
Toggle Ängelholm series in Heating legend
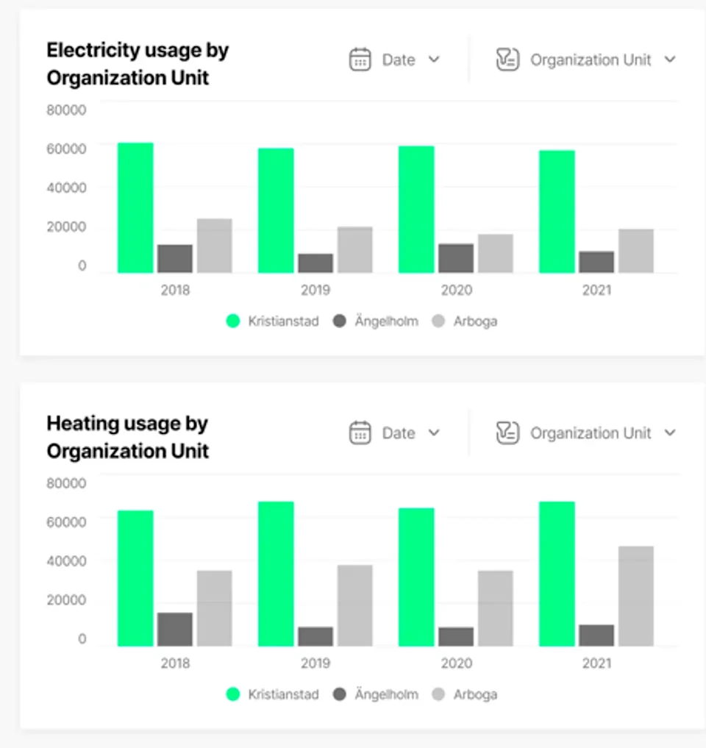376,694
